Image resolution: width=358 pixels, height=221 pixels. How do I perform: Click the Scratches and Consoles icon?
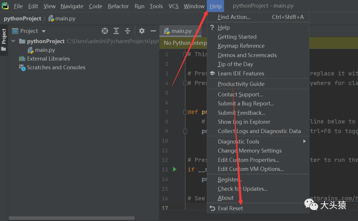(x=22, y=68)
